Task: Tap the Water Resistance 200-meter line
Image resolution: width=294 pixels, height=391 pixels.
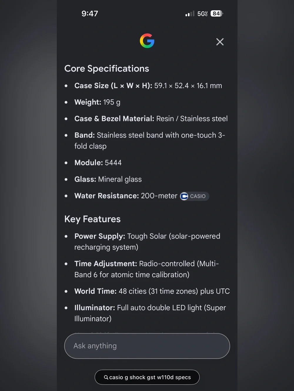Action: coord(126,196)
